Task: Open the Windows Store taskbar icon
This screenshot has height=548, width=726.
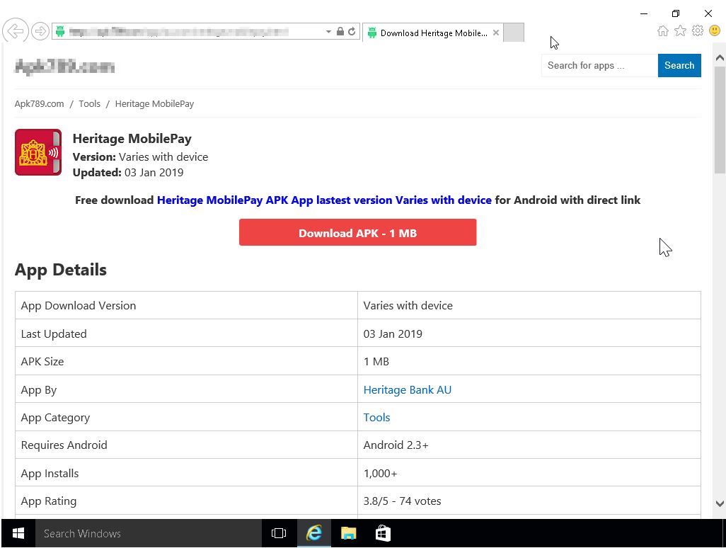Action: (383, 533)
